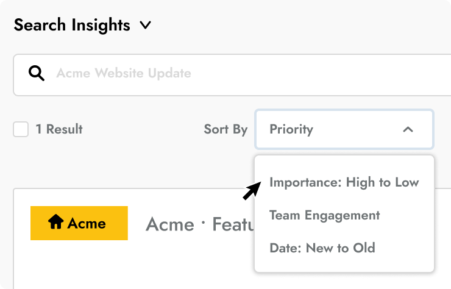This screenshot has height=289, width=451.
Task: Click empty right side of search bar
Action: pyautogui.click(x=366, y=74)
